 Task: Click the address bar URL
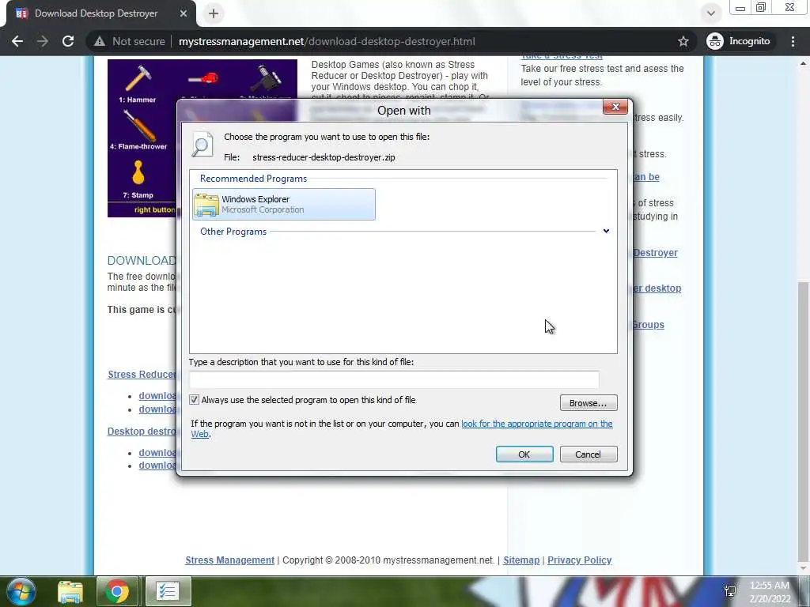[327, 41]
